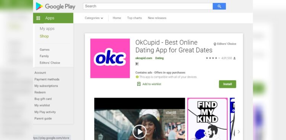Click the Google Play logo
Screen dimensions: 286x140
[55, 6]
